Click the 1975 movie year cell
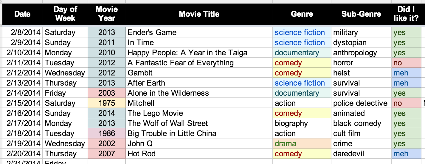 pos(106,103)
